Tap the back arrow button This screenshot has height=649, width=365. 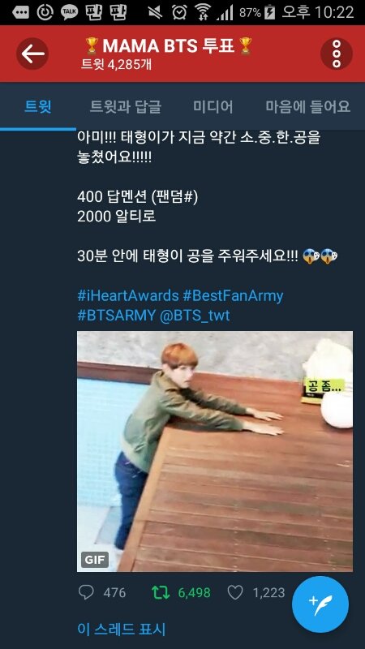click(x=32, y=54)
